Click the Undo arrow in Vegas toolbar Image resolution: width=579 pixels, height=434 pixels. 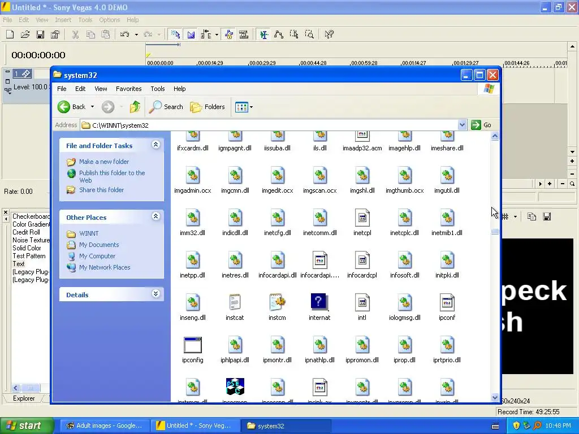[125, 34]
